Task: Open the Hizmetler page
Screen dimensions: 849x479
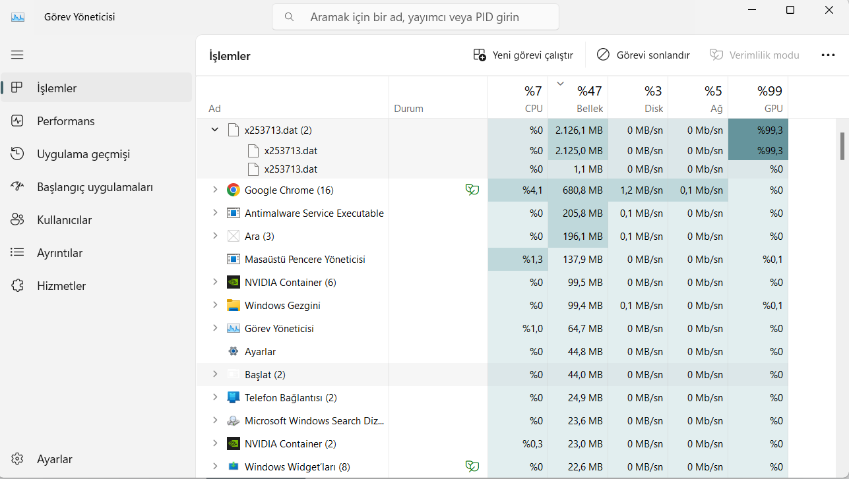Action: coord(96,286)
